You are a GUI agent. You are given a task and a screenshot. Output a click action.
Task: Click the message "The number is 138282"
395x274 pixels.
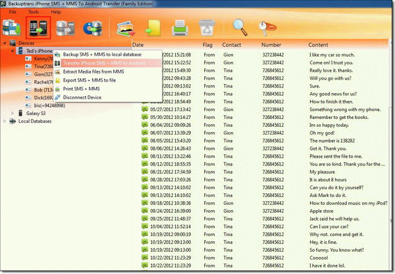(x=332, y=141)
